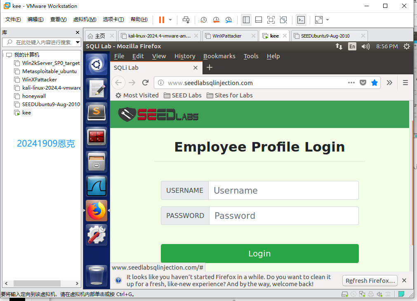Expand the library search filter dropdown
The image size is (417, 301).
tap(78, 42)
